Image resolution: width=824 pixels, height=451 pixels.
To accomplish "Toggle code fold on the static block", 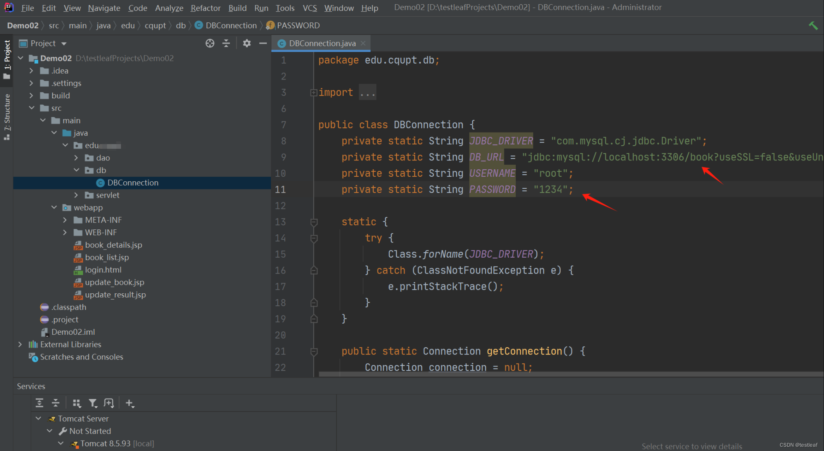I will [314, 222].
